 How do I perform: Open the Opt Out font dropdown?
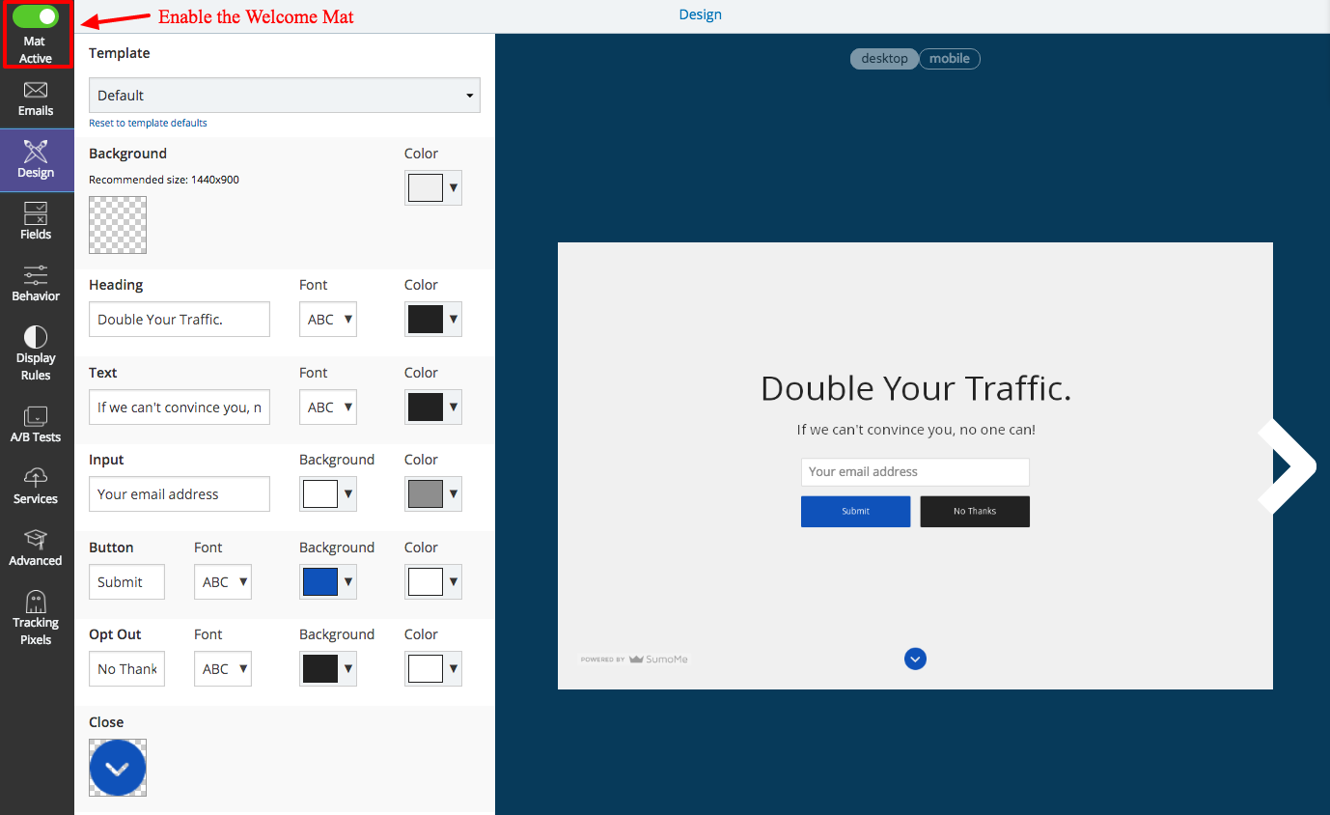[x=223, y=669]
